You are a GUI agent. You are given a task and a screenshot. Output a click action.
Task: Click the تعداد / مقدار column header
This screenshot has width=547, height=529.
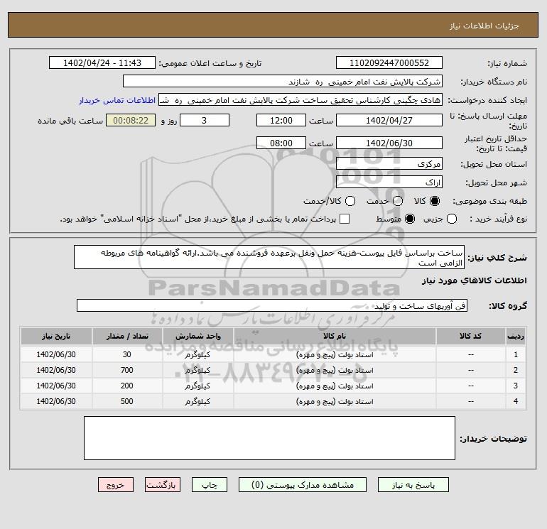coord(127,336)
